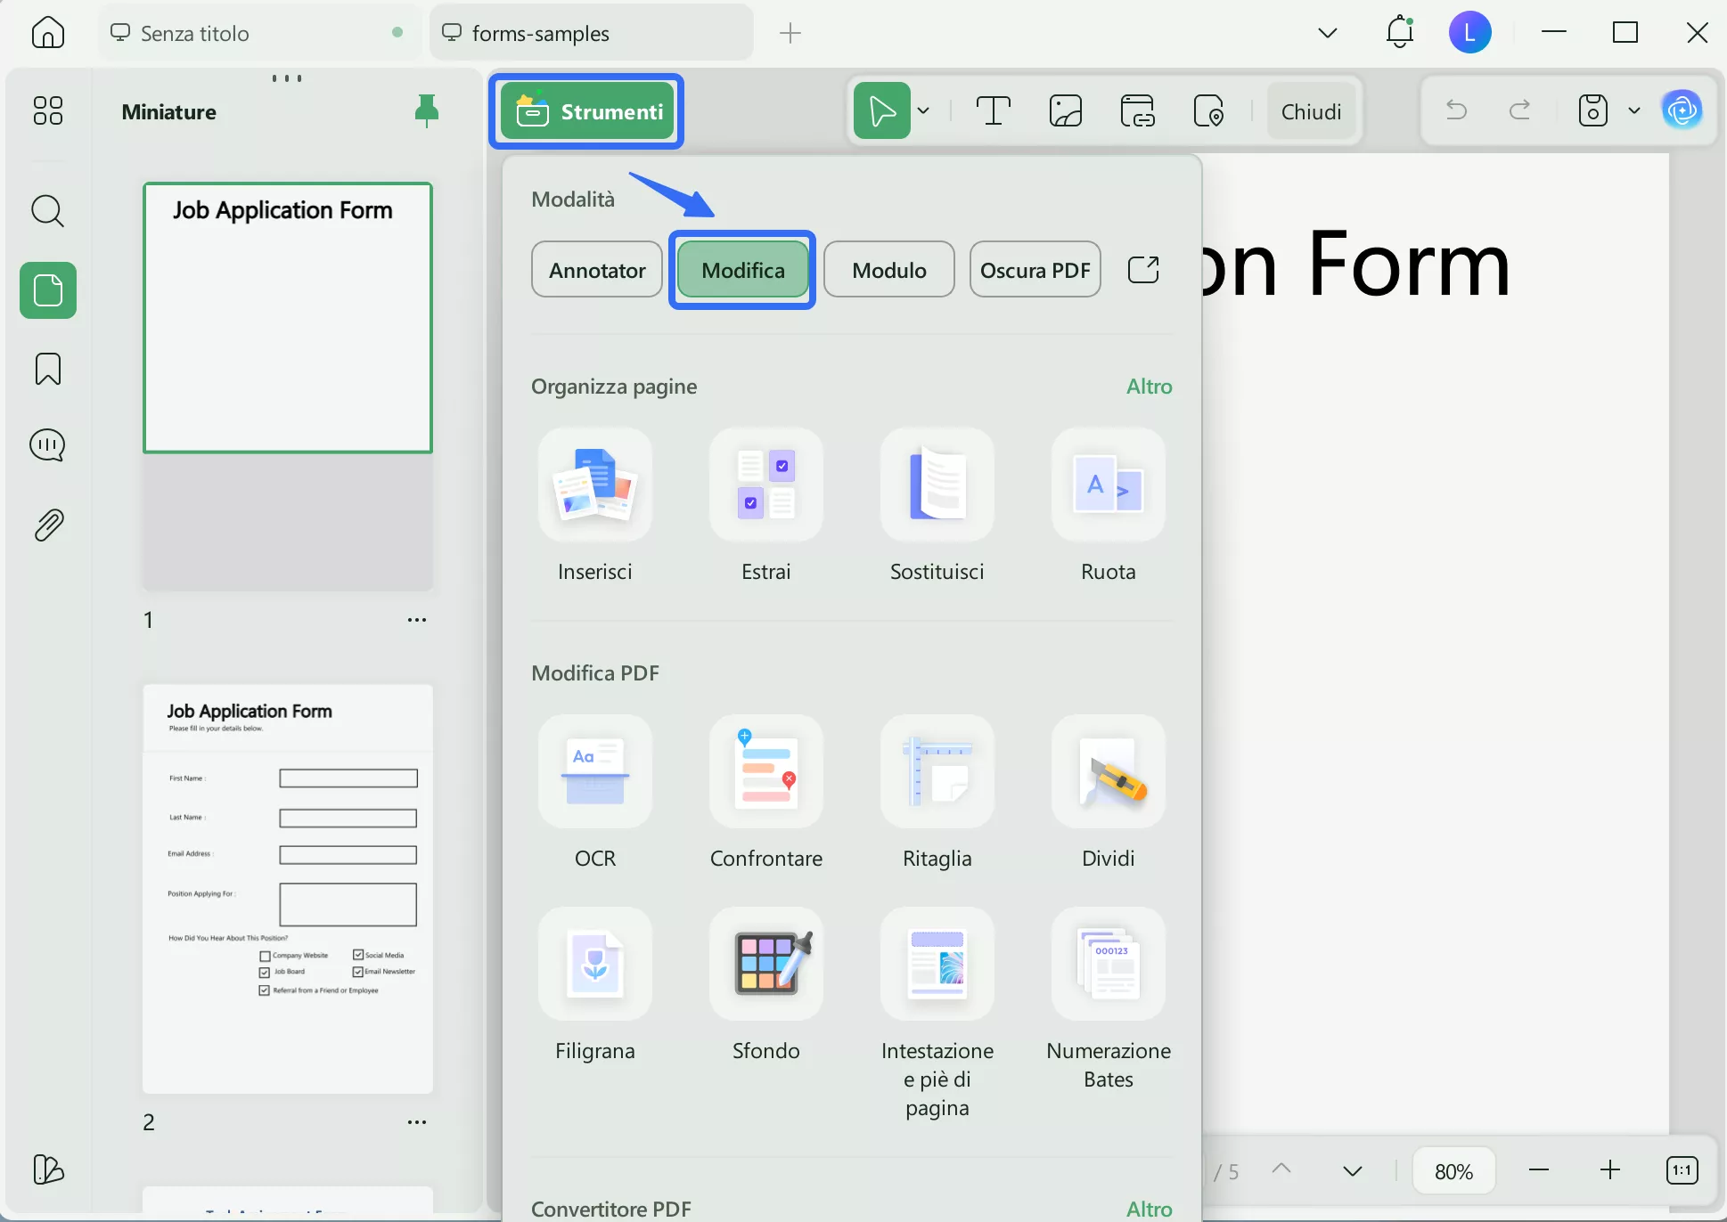Click the Dividi split tool icon

click(1108, 772)
